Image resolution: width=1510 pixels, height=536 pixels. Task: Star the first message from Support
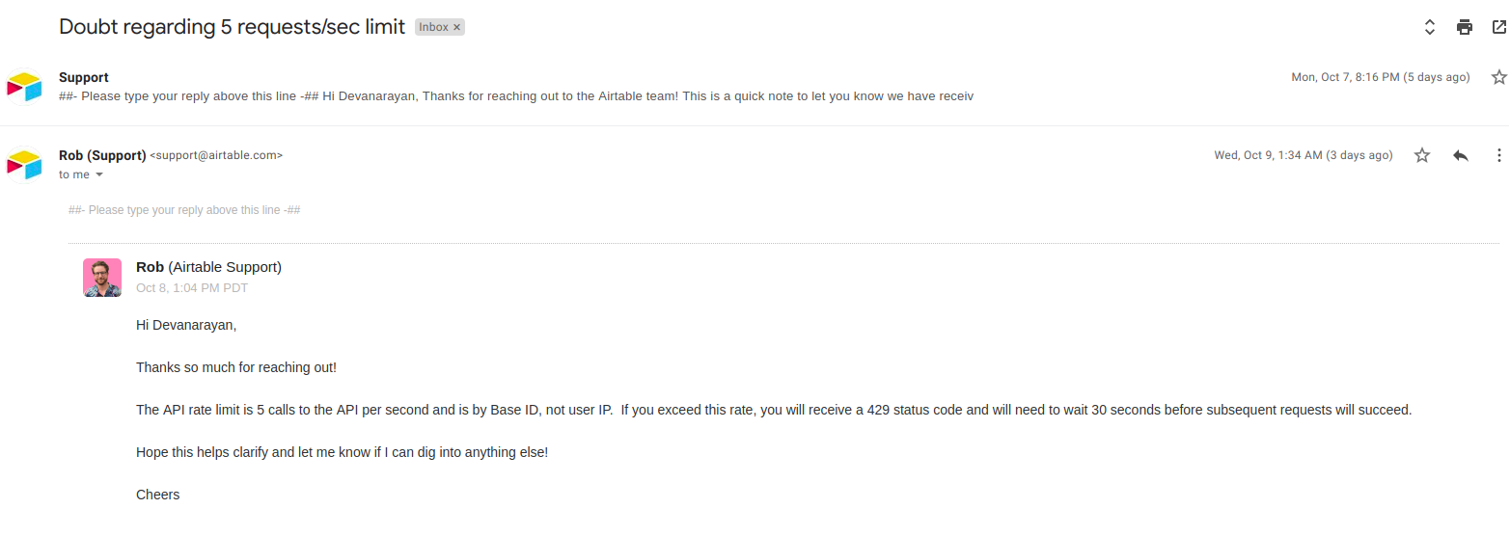pos(1498,77)
